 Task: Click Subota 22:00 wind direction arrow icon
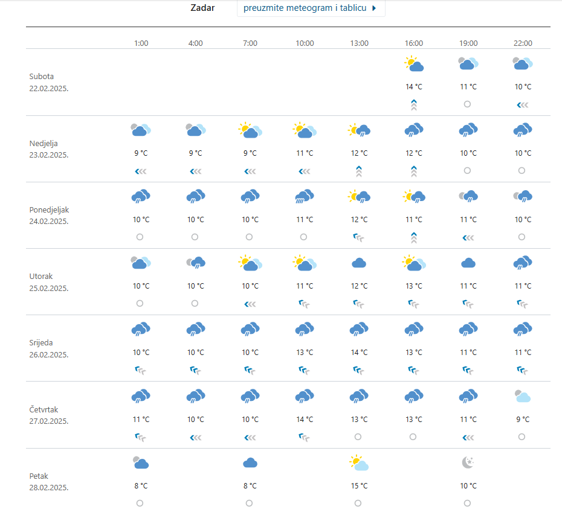coord(523,105)
